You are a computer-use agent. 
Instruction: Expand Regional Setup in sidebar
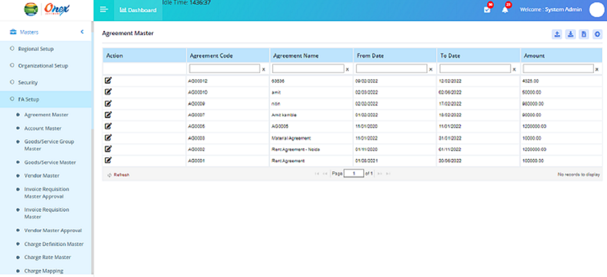click(x=36, y=49)
